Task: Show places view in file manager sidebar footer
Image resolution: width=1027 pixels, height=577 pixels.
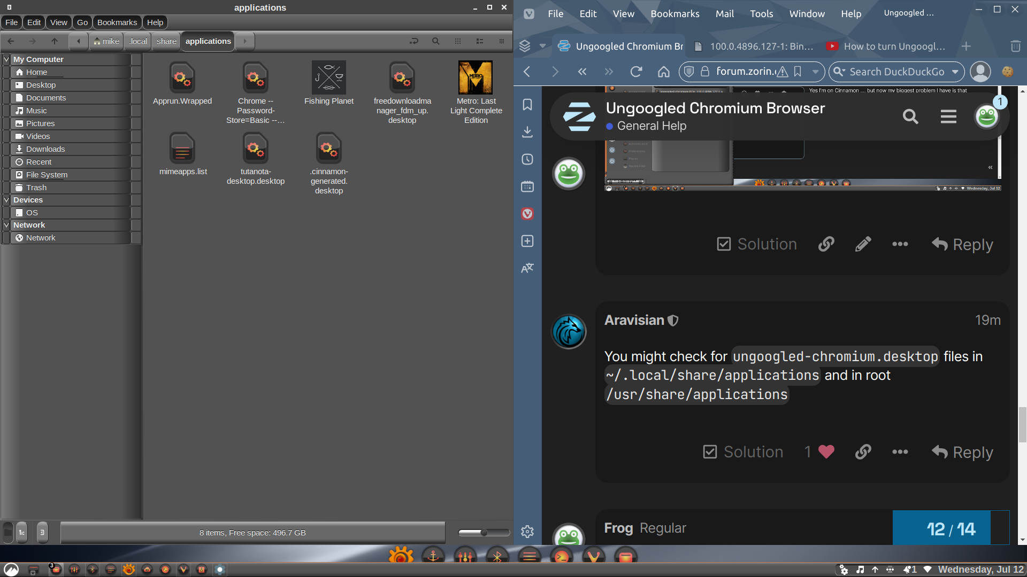Action: pyautogui.click(x=8, y=532)
